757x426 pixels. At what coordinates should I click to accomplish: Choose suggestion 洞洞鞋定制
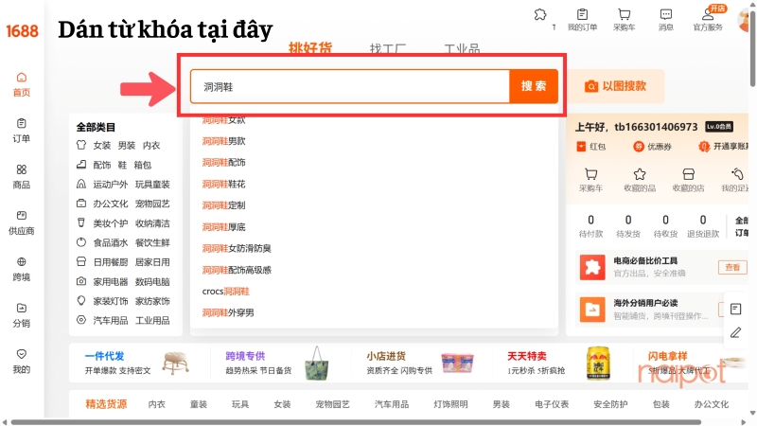tap(223, 205)
